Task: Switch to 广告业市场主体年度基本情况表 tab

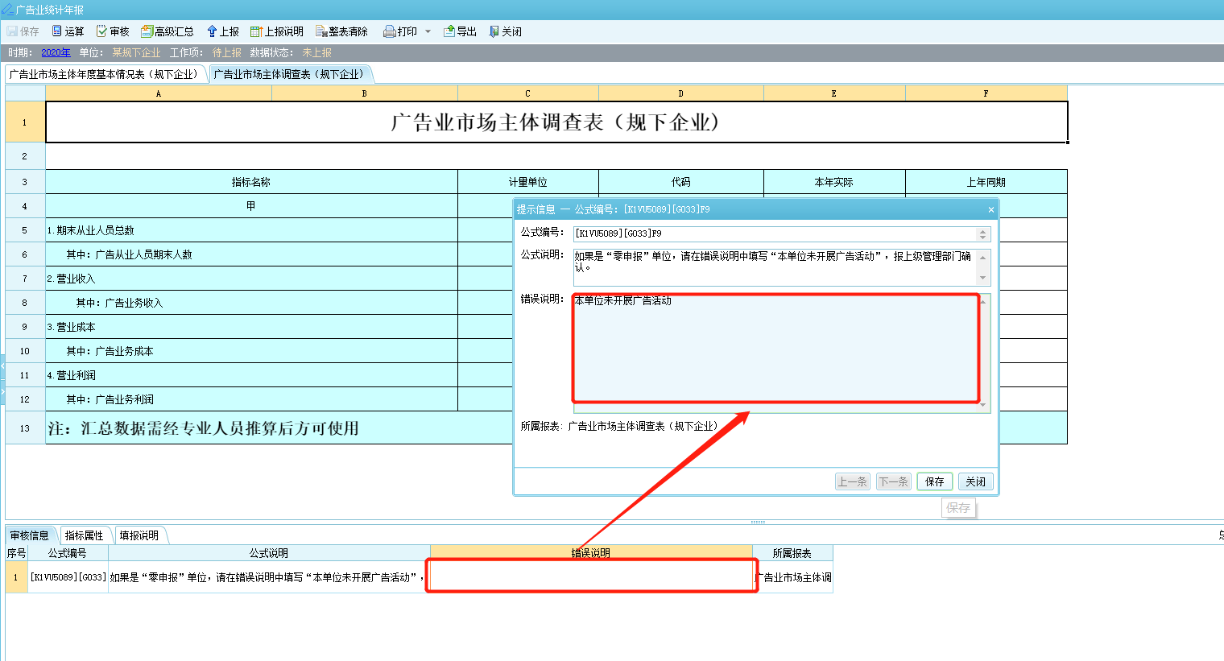Action: coord(104,74)
